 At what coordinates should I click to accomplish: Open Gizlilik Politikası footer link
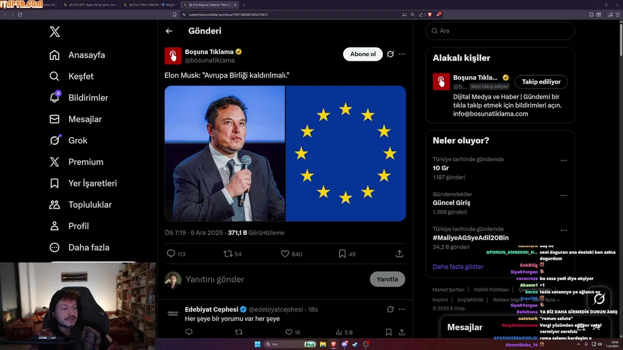[491, 290]
